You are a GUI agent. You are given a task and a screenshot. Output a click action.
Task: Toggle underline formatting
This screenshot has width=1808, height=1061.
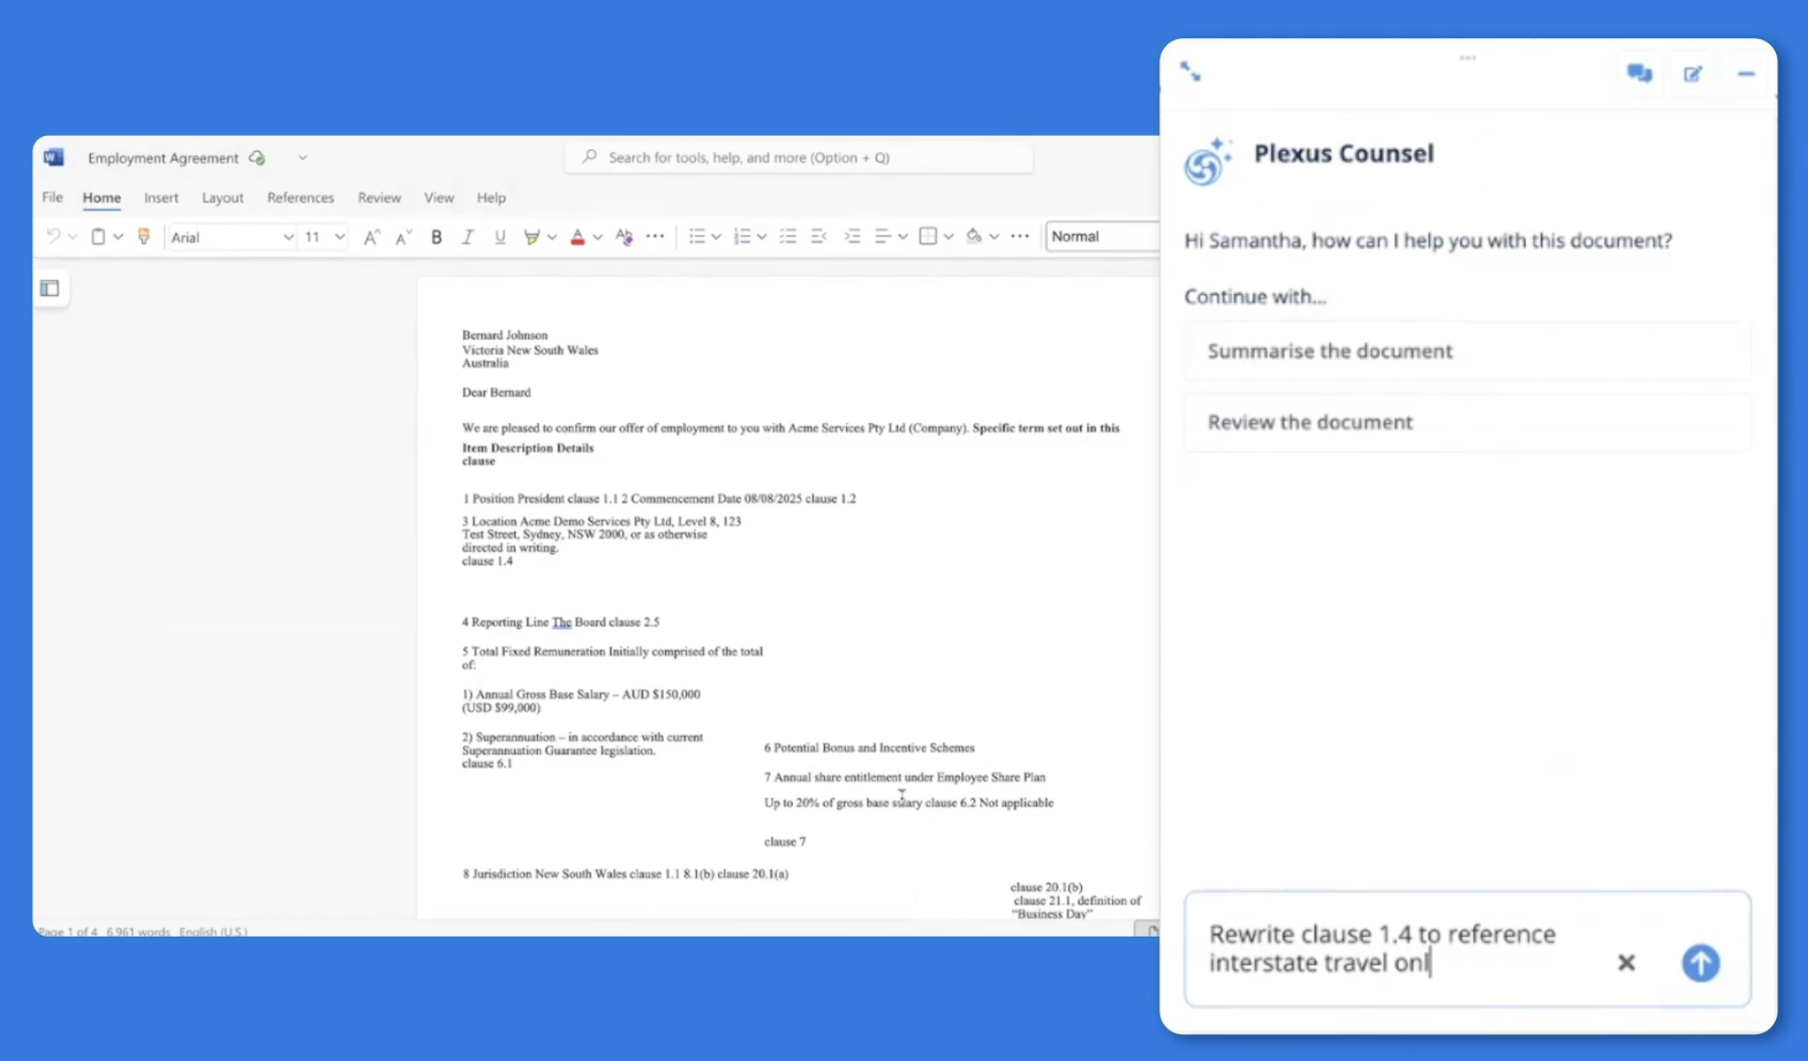(x=500, y=236)
